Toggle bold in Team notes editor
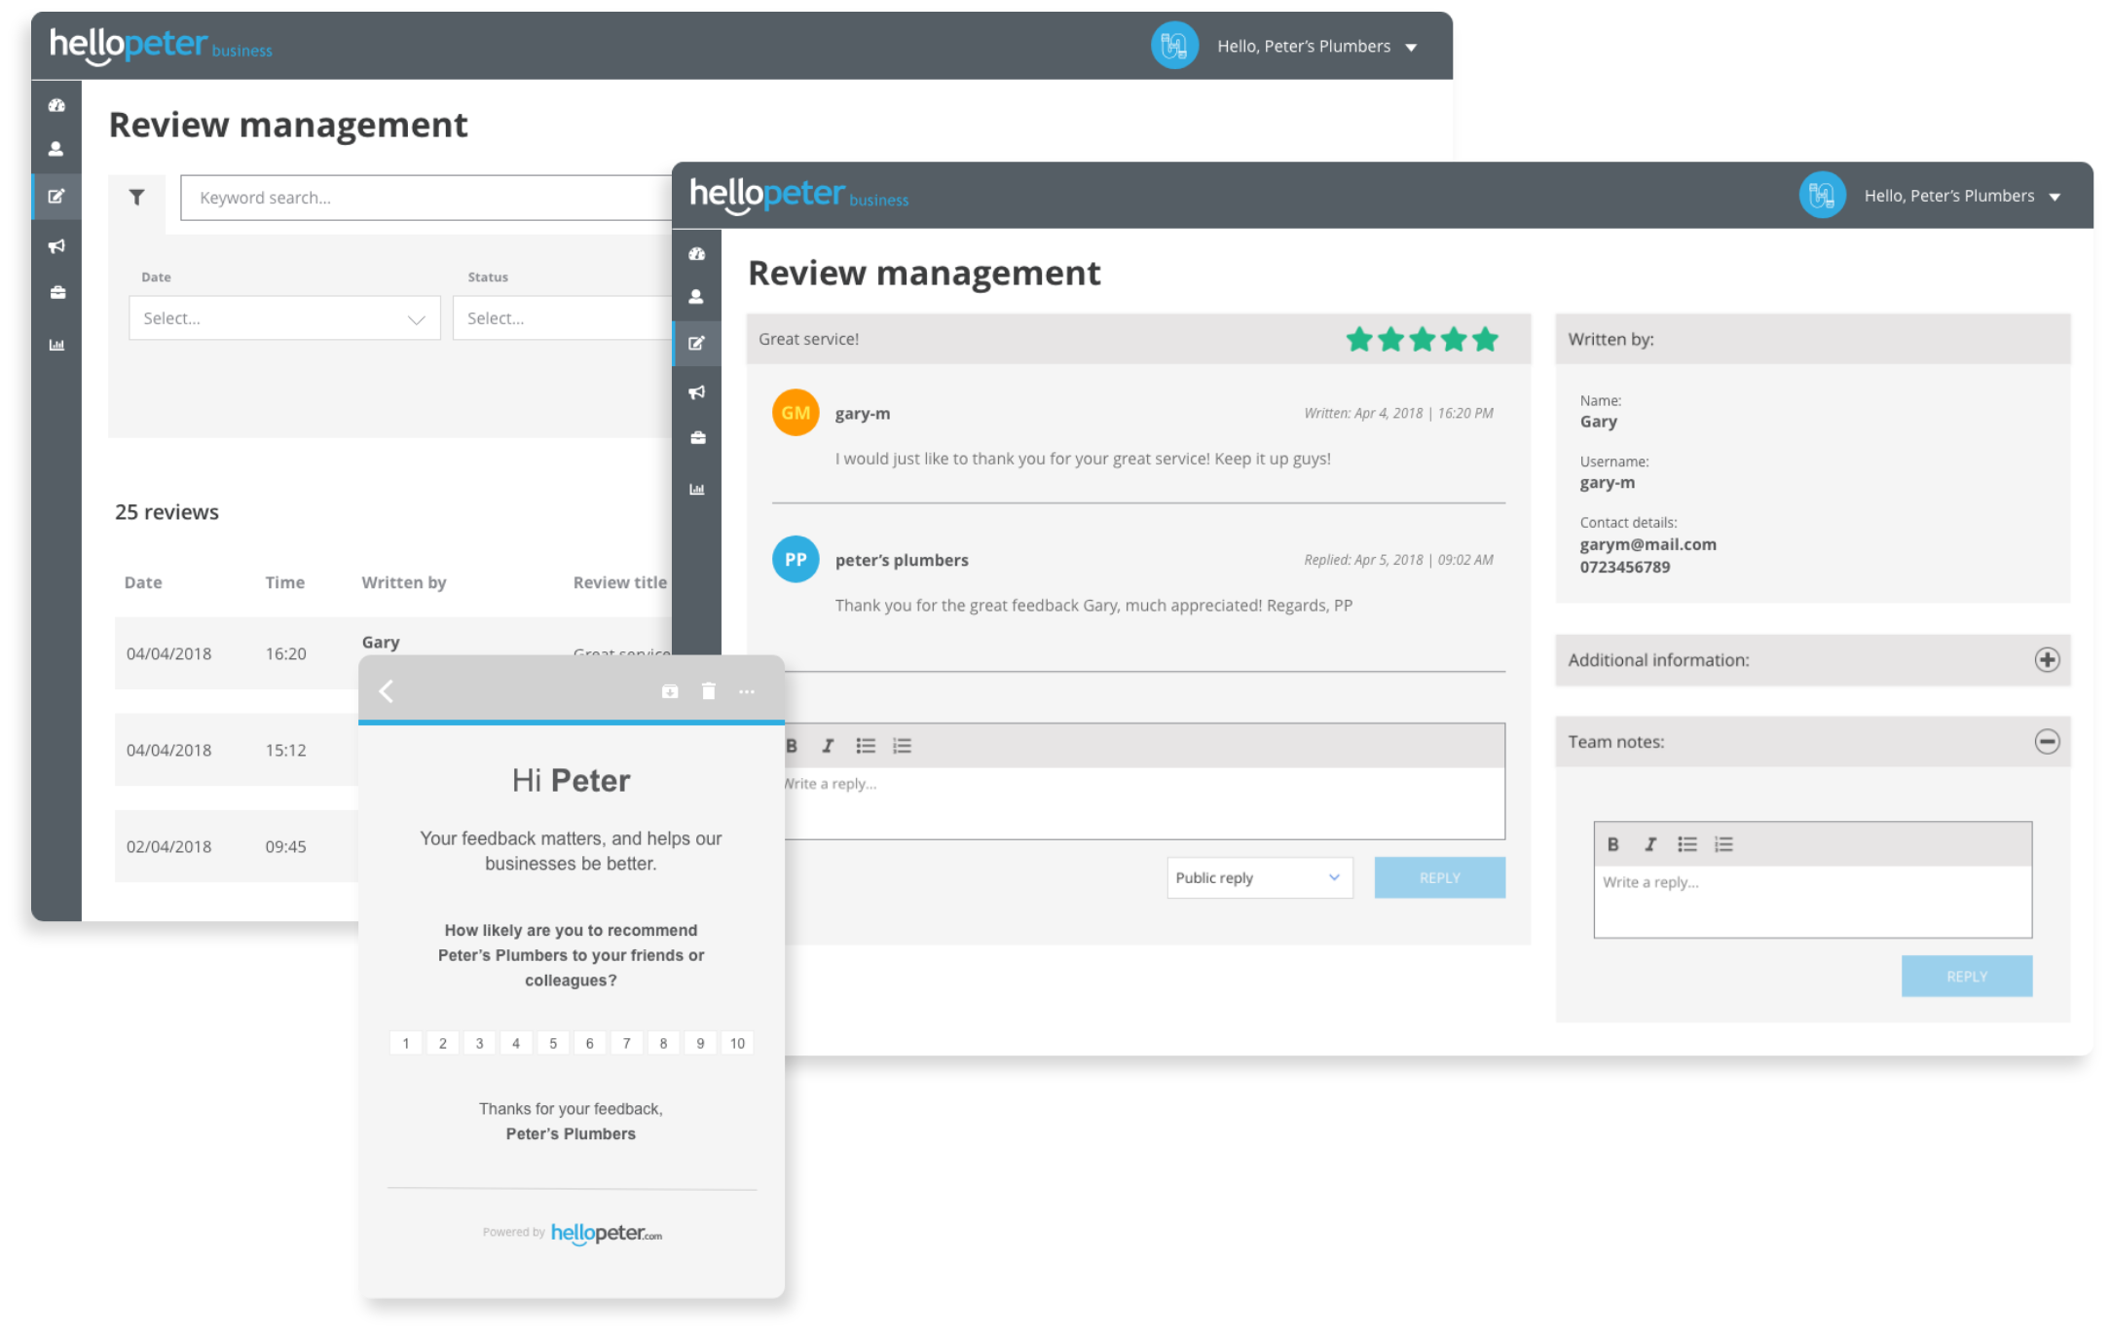The height and width of the screenshot is (1334, 2110). [1613, 844]
